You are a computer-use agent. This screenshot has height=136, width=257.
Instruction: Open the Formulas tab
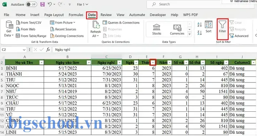tap(76, 15)
